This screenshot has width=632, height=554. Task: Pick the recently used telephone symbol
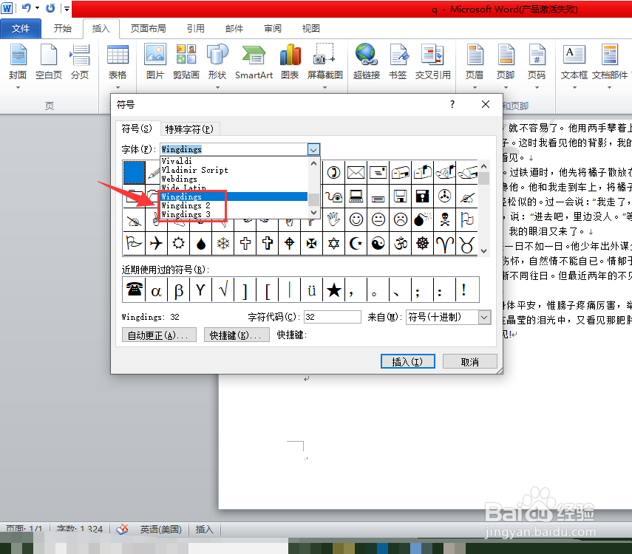(134, 290)
